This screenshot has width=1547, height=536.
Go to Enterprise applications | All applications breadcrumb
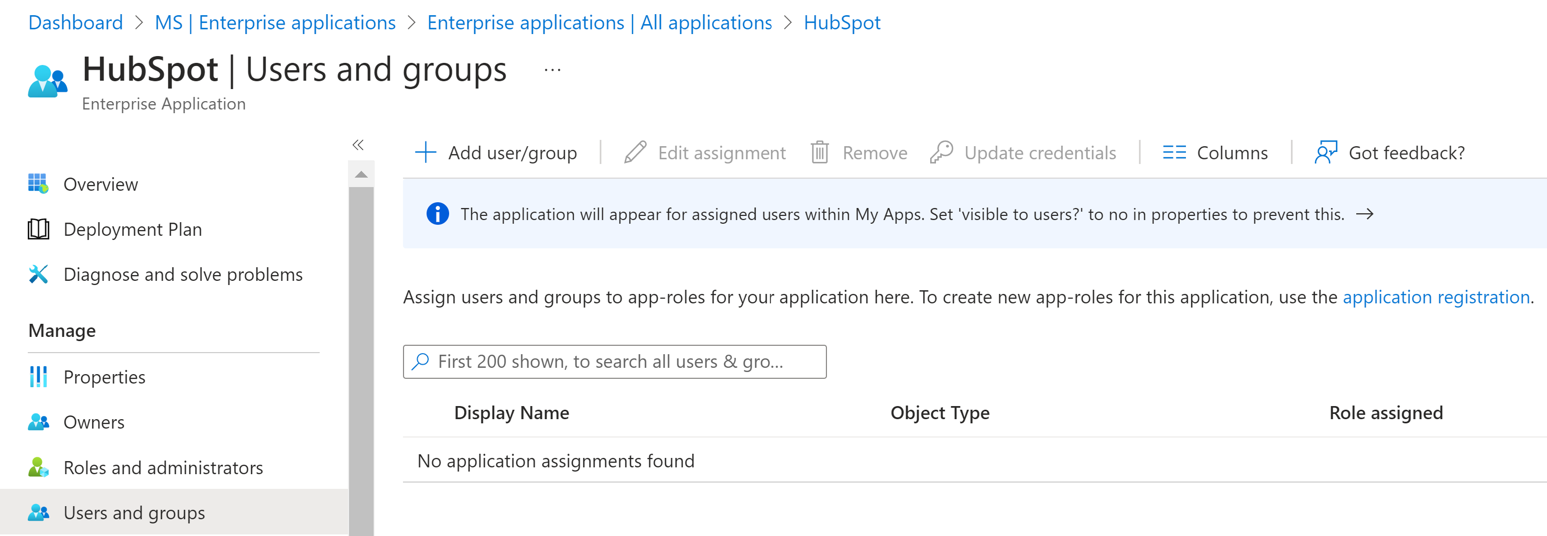coord(600,22)
